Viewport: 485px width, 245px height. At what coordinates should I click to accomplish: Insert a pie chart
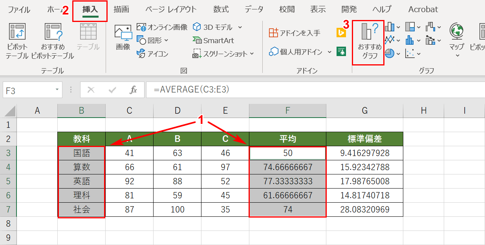(x=389, y=54)
